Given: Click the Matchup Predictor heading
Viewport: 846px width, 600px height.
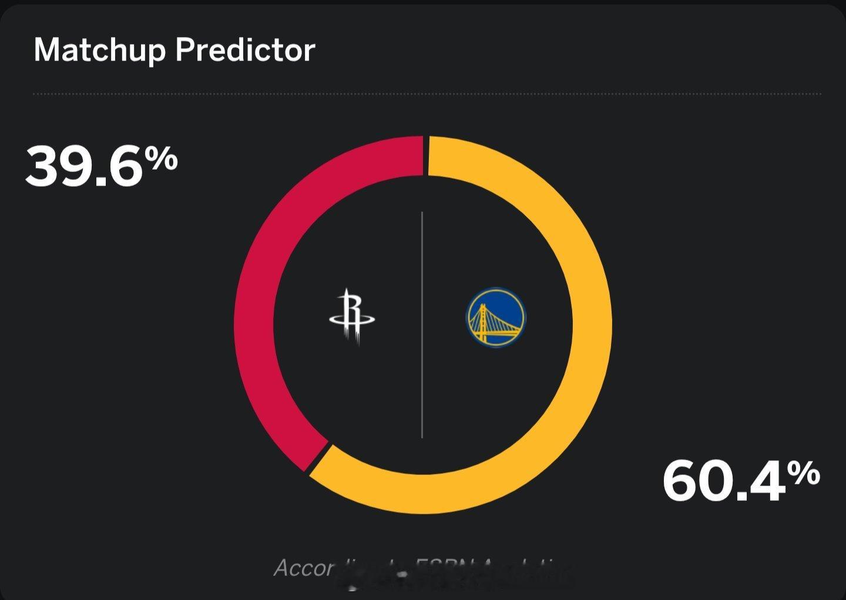Looking at the screenshot, I should click(174, 50).
